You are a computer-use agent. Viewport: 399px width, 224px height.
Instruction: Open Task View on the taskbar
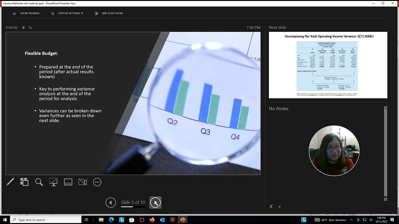tap(86, 220)
